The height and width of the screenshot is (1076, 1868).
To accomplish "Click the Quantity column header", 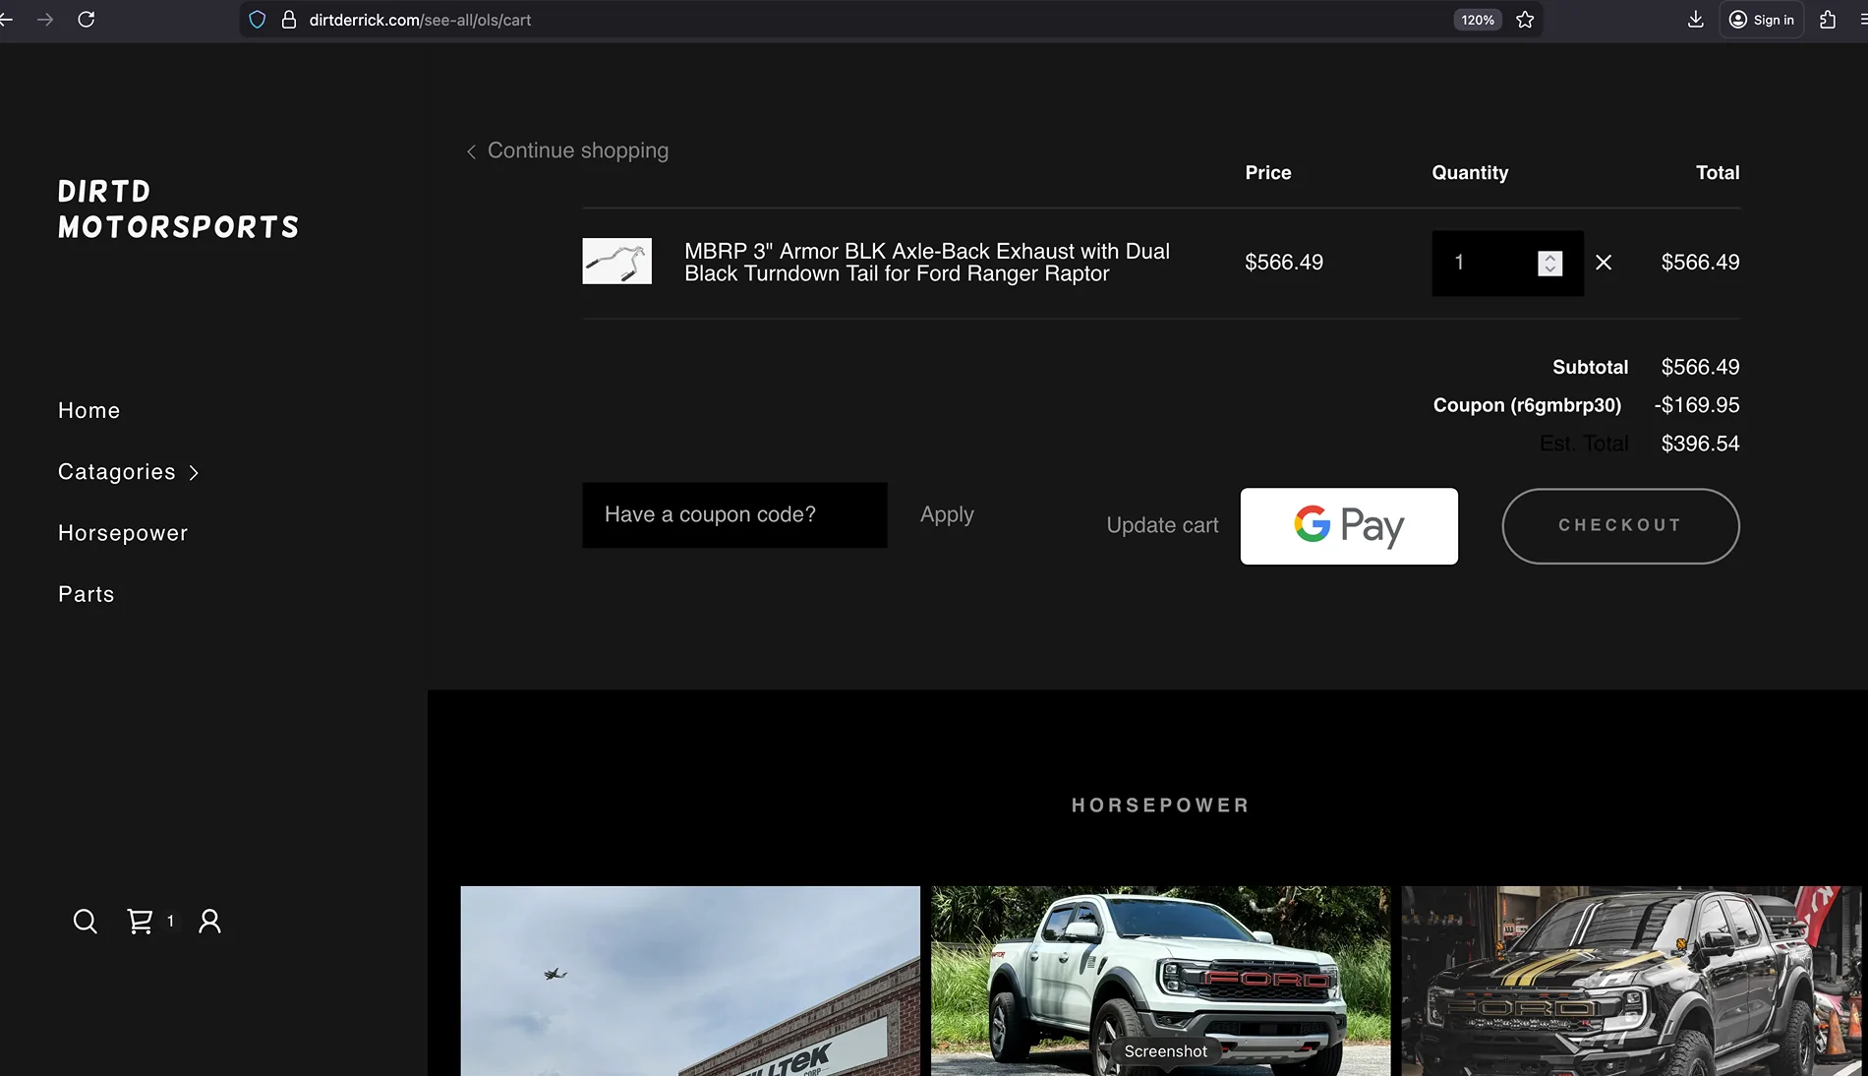I will point(1470,173).
